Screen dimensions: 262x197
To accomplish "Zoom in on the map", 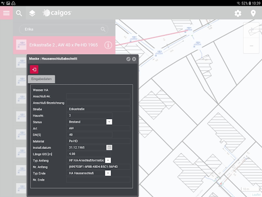I will pyautogui.click(x=251, y=30).
